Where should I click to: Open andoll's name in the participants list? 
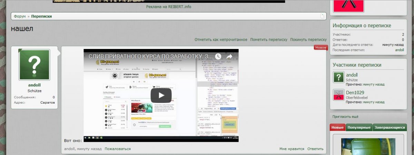click(352, 75)
